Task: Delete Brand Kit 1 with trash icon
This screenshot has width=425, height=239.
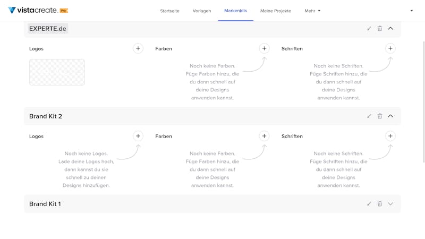Action: point(380,204)
